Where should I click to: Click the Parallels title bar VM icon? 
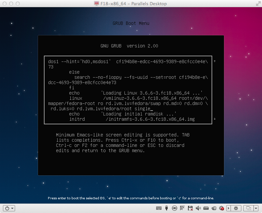(x=96, y=4)
